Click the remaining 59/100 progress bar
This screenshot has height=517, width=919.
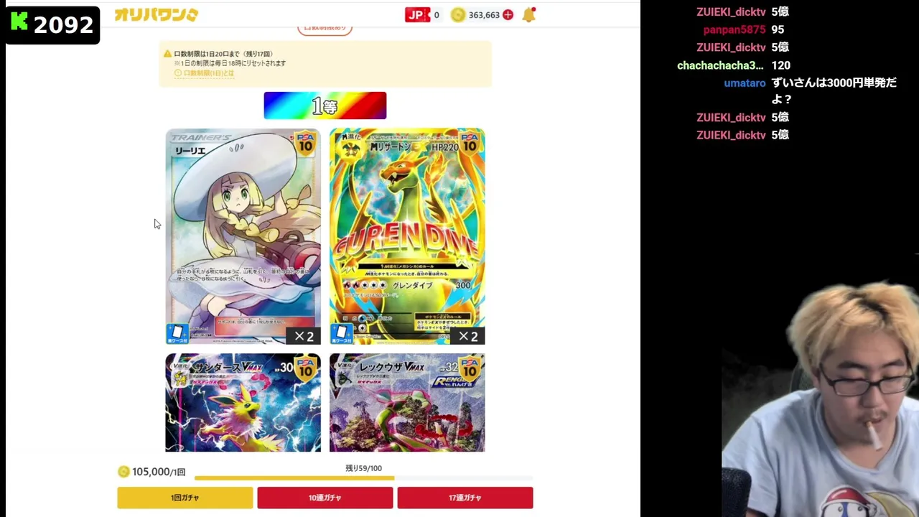[x=363, y=478]
